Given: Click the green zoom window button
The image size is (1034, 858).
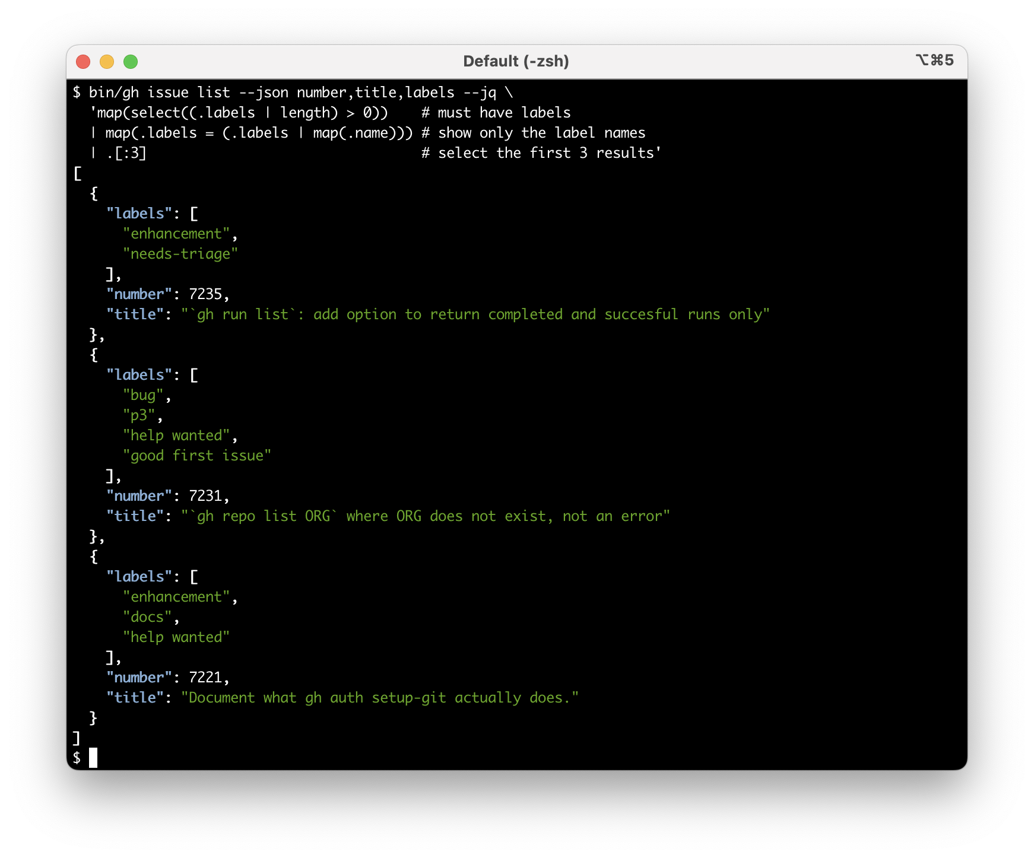Looking at the screenshot, I should pyautogui.click(x=131, y=62).
